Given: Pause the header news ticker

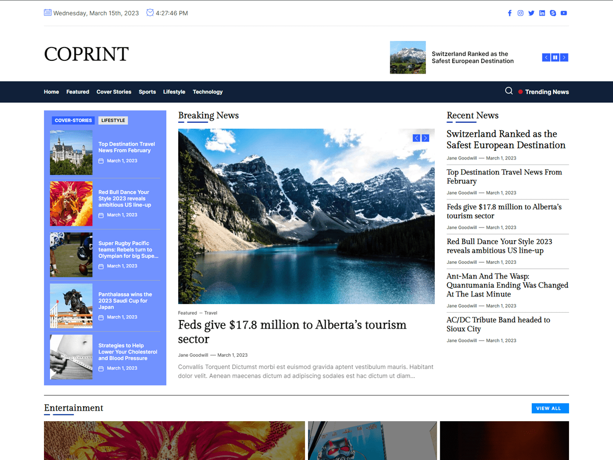Looking at the screenshot, I should coord(555,58).
